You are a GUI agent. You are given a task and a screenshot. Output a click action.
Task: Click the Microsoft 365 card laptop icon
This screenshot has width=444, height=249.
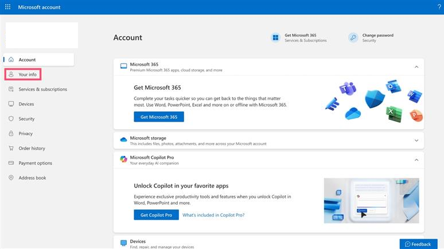click(x=123, y=67)
